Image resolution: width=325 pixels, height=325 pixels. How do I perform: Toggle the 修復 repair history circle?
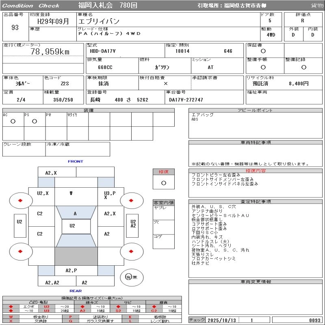click(x=163, y=183)
